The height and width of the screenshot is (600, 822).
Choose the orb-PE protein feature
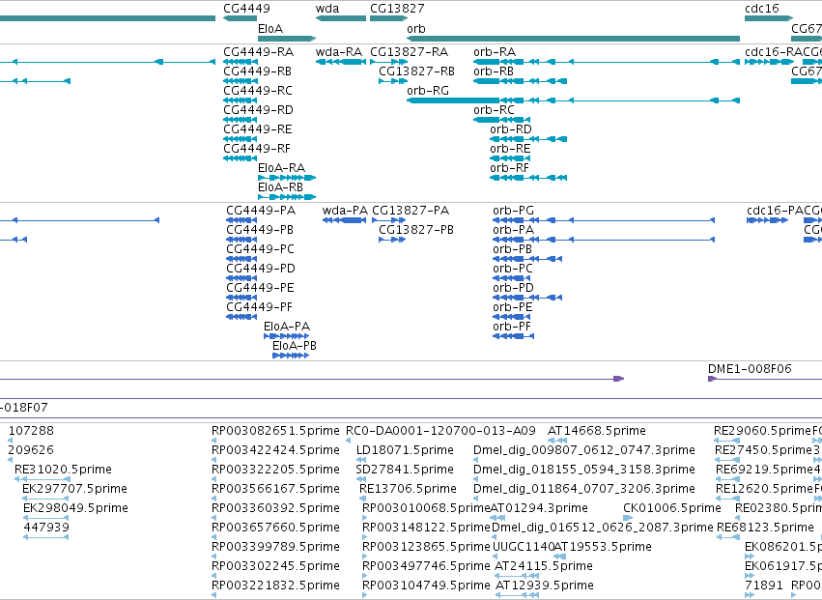point(512,317)
